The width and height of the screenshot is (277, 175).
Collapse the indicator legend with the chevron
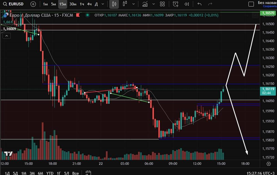click(x=6, y=36)
